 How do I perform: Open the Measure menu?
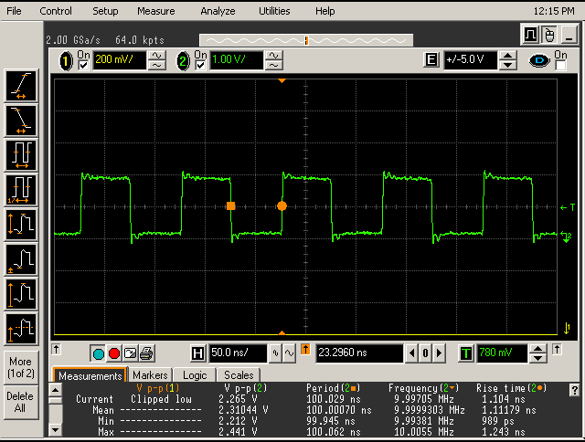click(155, 11)
